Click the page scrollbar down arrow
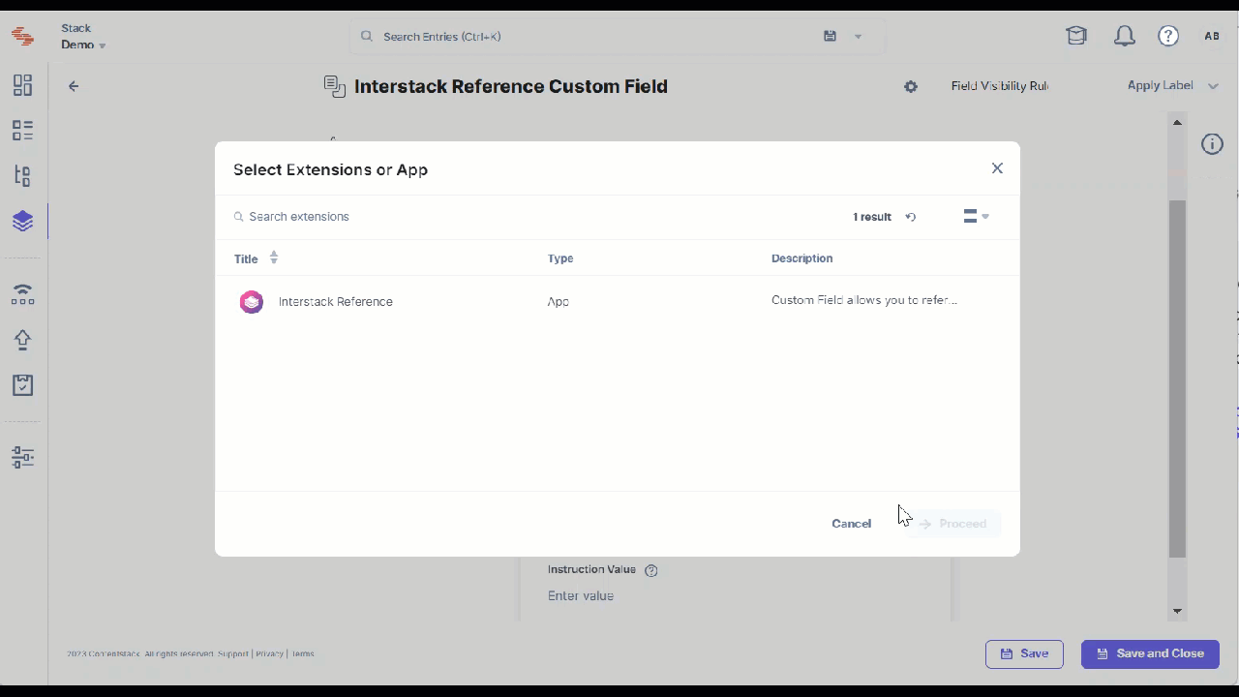1239x697 pixels. click(x=1177, y=611)
